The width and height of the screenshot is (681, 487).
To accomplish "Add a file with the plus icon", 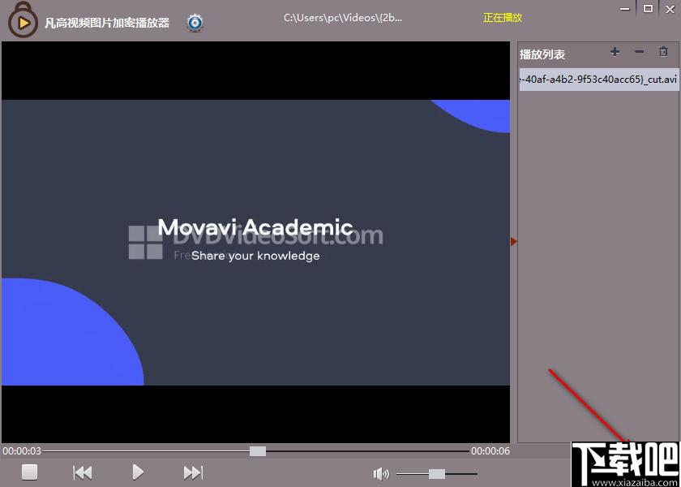I will [615, 52].
